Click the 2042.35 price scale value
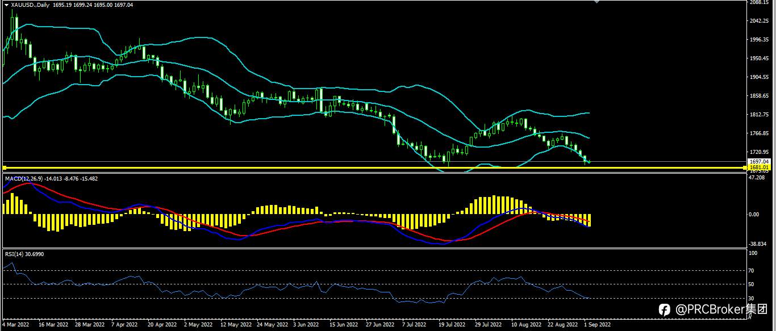Screen dimensions: 776x331 tap(759, 21)
